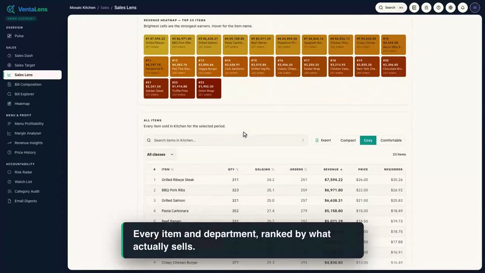Click $6,971.80 revenue table cell
The width and height of the screenshot is (485, 273).
tap(333, 190)
